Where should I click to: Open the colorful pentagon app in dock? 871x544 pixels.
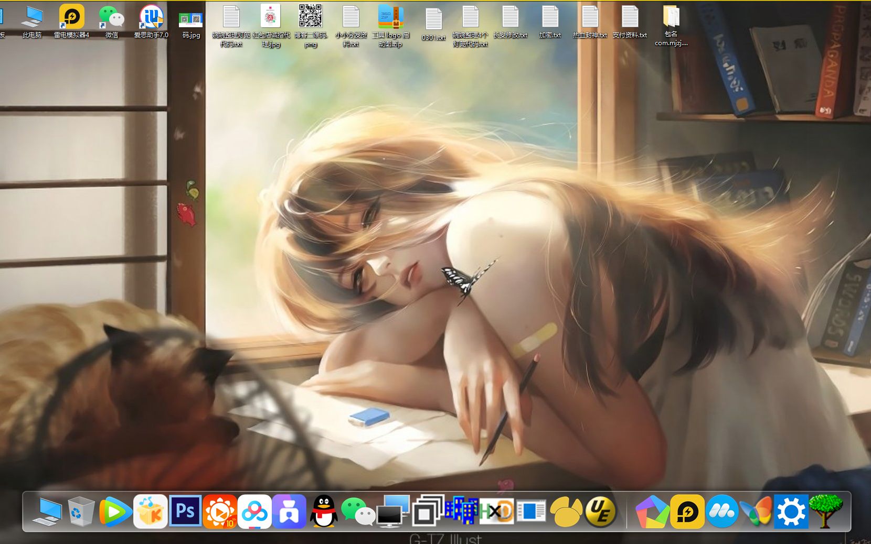point(652,512)
